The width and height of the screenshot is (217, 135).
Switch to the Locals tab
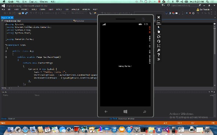point(4,119)
